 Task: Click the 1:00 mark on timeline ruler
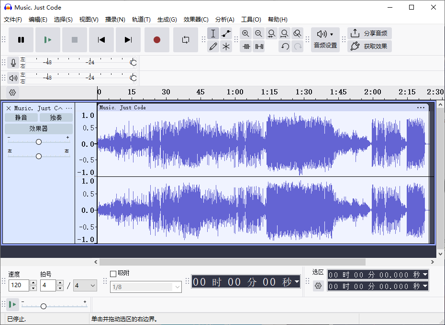[235, 92]
